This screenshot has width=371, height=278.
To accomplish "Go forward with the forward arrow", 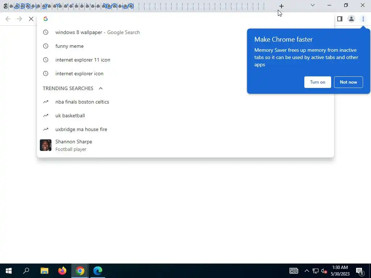I will pyautogui.click(x=20, y=19).
